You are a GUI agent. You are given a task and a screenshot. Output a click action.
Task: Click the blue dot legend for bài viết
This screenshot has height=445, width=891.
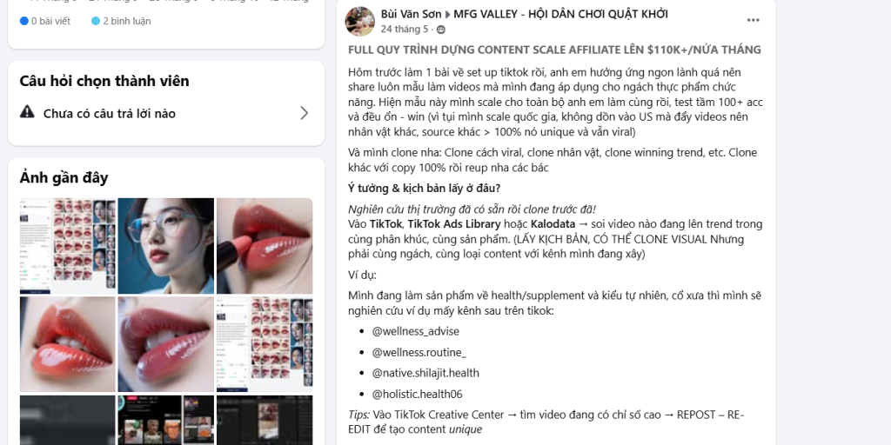coord(23,21)
